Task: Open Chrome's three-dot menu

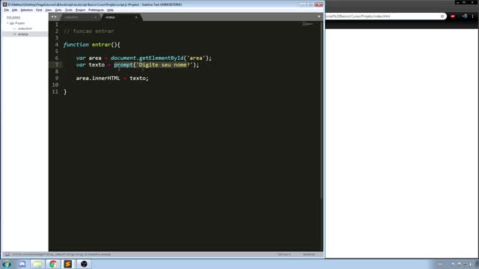Action: click(472, 16)
